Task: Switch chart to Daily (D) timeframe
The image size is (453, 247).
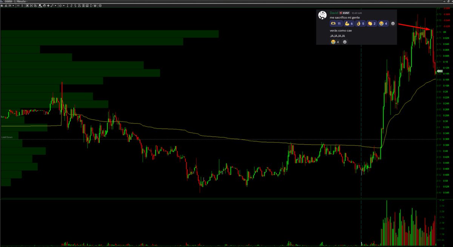Action: click(x=91, y=6)
